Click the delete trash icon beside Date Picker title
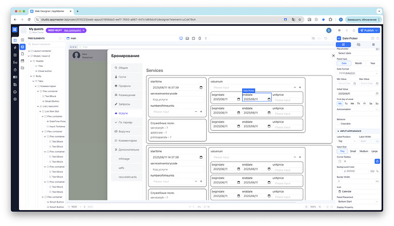Screen dimensions: 394x226 click(377, 38)
